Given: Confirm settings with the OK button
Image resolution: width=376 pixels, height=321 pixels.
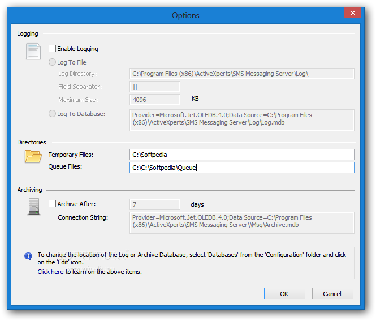Looking at the screenshot, I should tap(284, 294).
